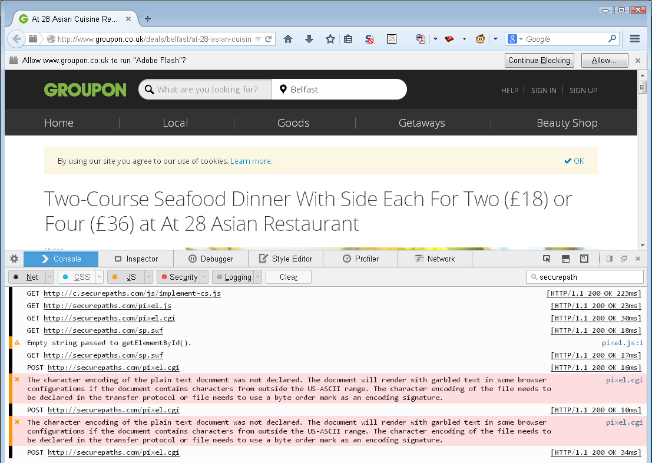Toggle Security messages filter
The height and width of the screenshot is (463, 652).
click(179, 277)
